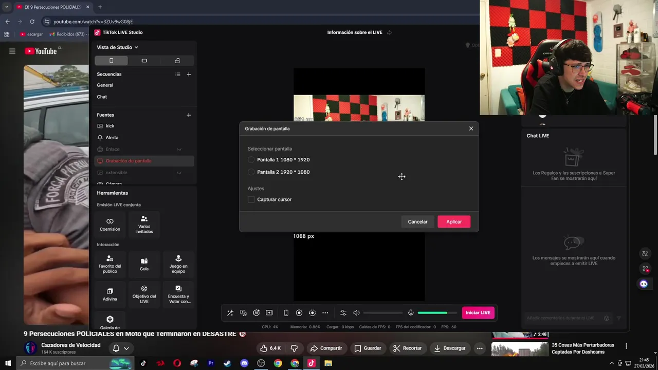Show the hidden Enlace source
The width and height of the screenshot is (658, 370).
pos(179,149)
